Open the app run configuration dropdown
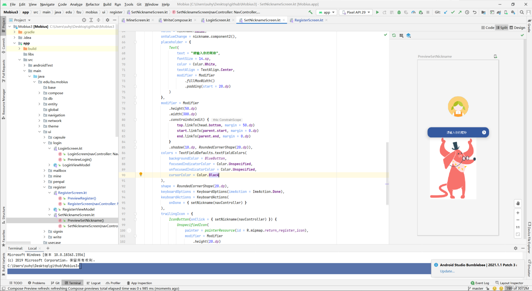 pos(327,12)
